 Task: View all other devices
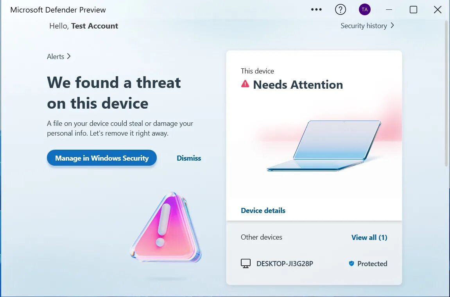(x=369, y=237)
